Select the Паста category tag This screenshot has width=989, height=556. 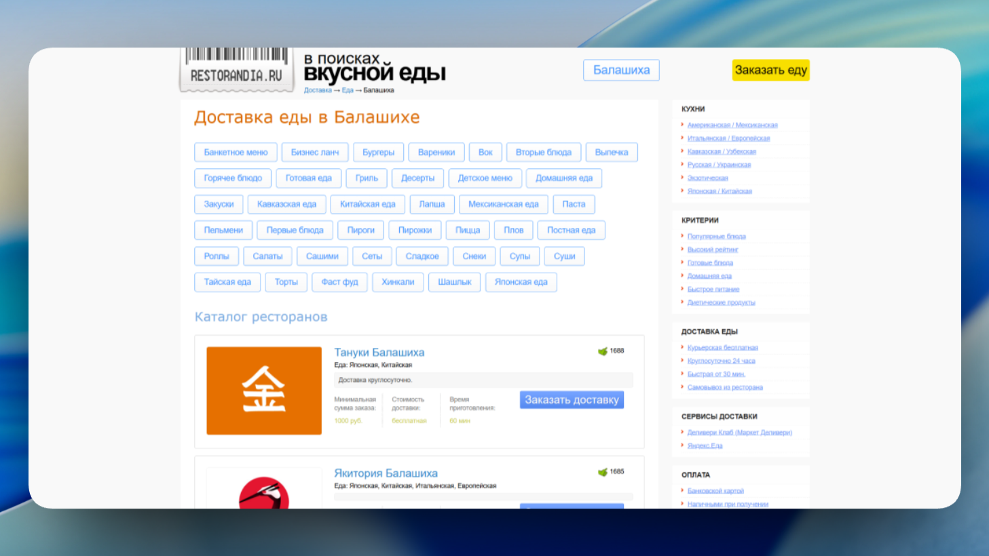pos(574,204)
